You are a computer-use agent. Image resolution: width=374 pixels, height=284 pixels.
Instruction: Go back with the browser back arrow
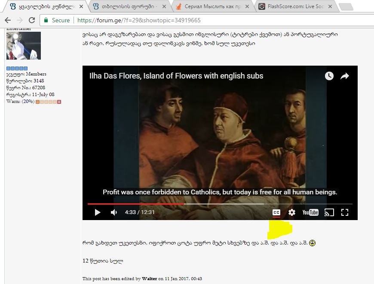8,20
